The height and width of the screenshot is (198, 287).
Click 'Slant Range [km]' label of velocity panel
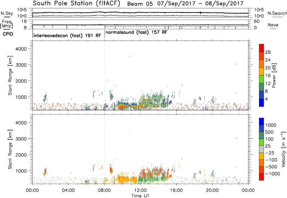(10, 149)
